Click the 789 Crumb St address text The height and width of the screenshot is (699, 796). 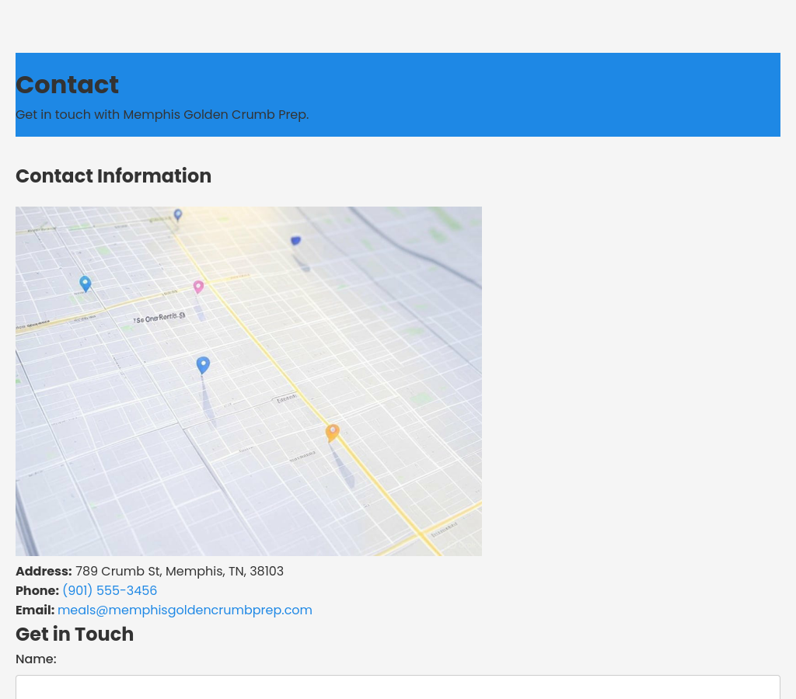point(180,572)
